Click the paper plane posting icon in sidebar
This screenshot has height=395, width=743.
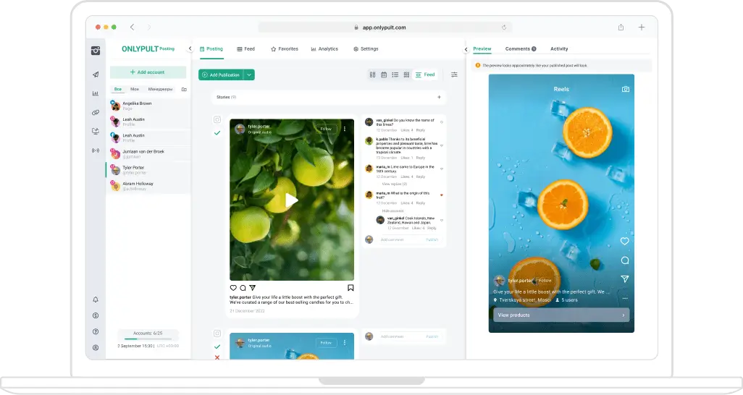coord(96,75)
